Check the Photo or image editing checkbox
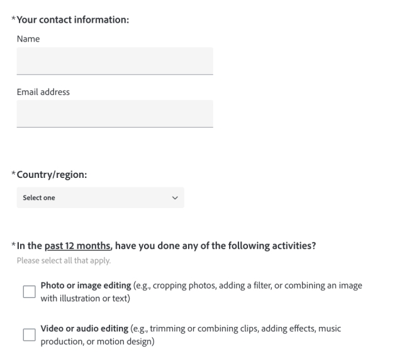This screenshot has height=352, width=397. [29, 292]
